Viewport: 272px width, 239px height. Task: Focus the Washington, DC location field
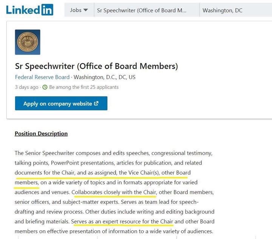(x=236, y=10)
